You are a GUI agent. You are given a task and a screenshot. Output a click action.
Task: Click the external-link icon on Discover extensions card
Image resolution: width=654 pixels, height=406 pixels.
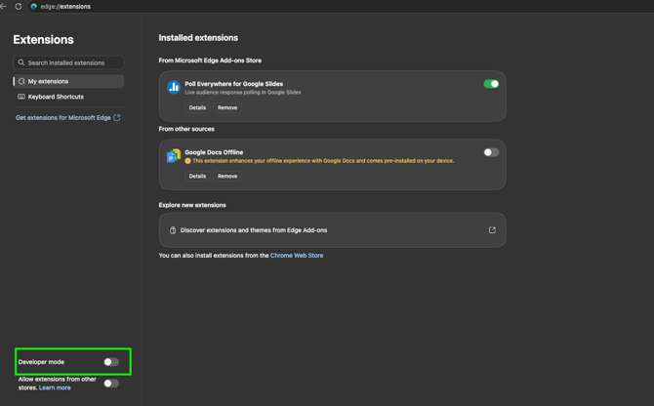click(492, 230)
